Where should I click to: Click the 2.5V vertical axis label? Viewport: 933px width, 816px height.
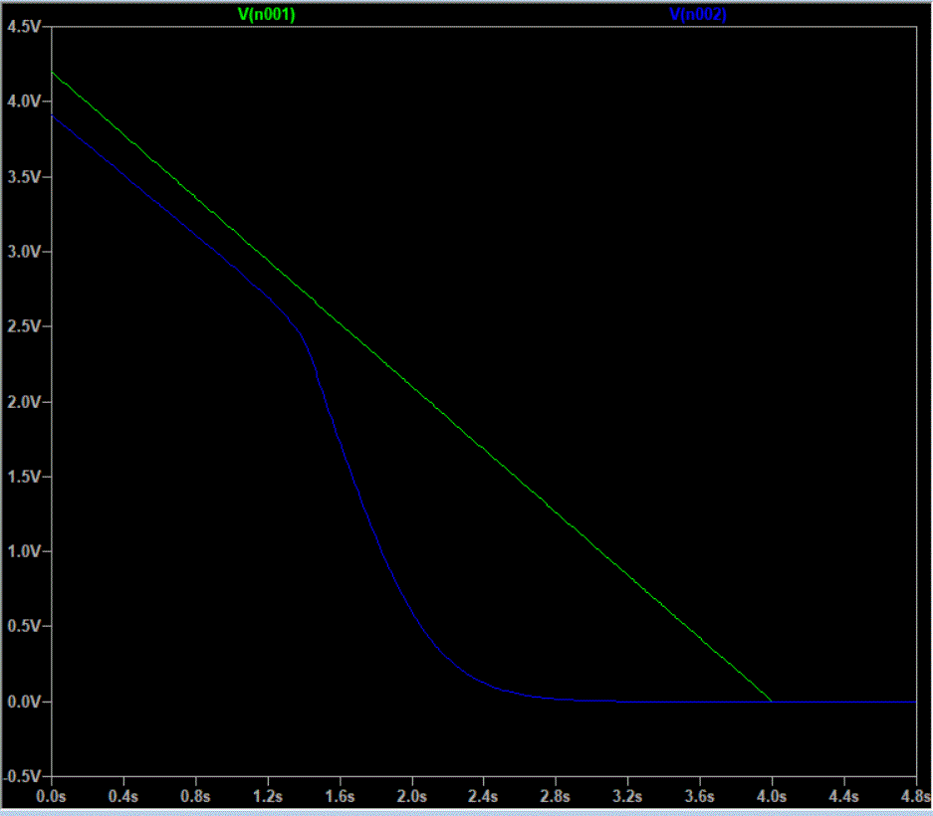23,326
